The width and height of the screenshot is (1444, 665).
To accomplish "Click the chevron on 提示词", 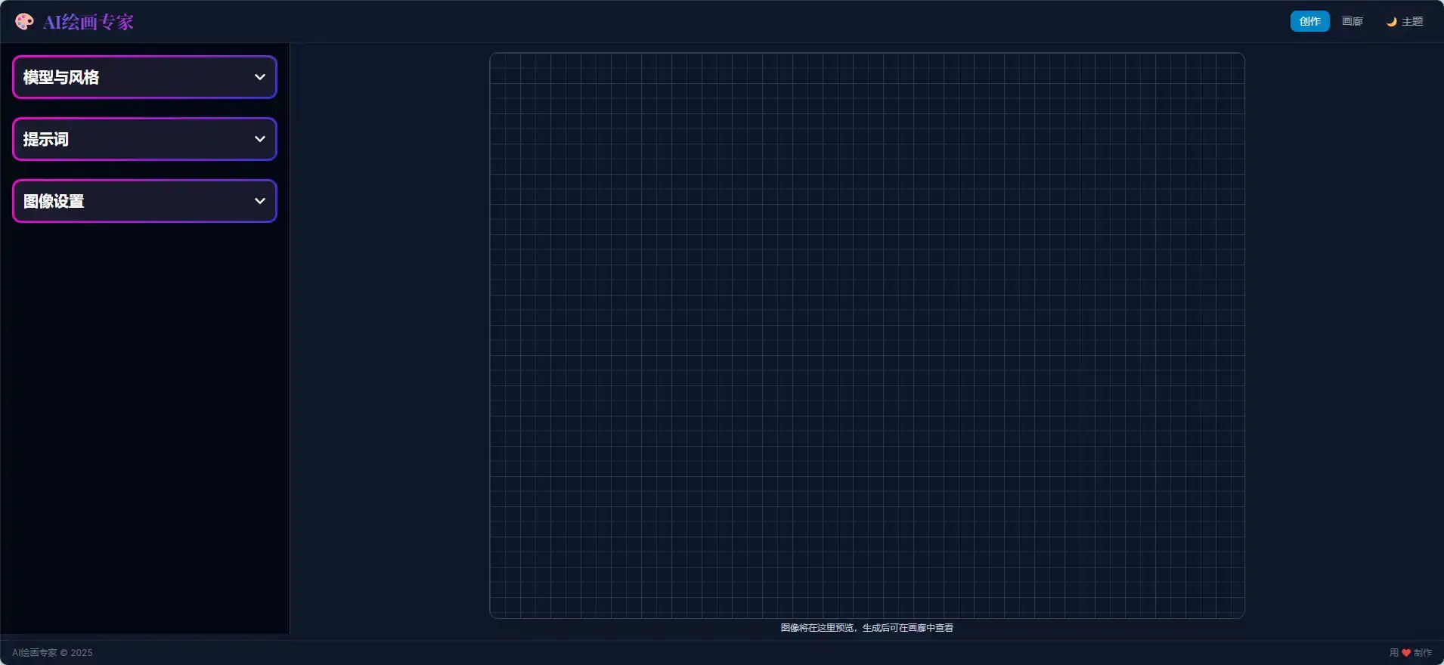I will (x=259, y=139).
